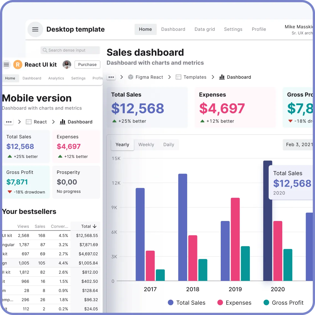The height and width of the screenshot is (315, 315).
Task: Switch the chart to Daily view
Action: (x=169, y=144)
